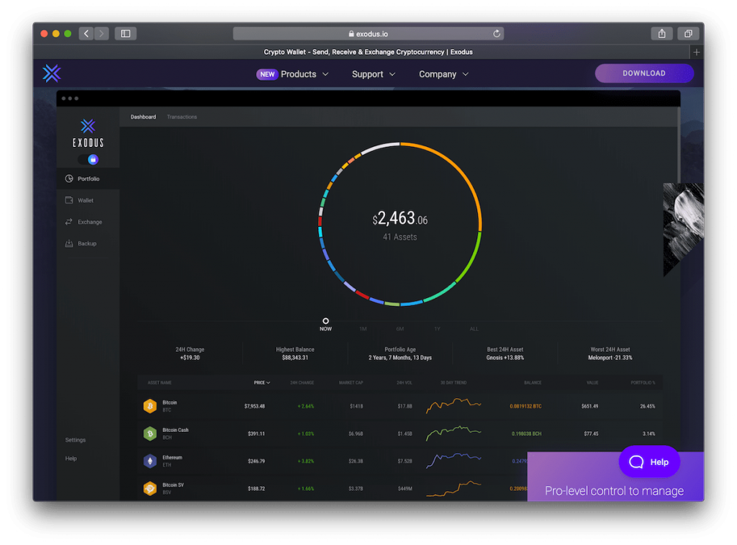Click Safari's forward arrow button

click(101, 33)
